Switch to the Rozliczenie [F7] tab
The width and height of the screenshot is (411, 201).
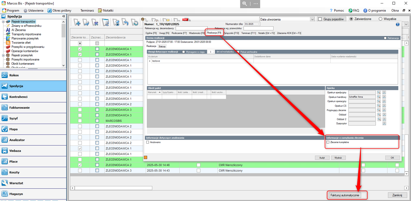(x=179, y=33)
